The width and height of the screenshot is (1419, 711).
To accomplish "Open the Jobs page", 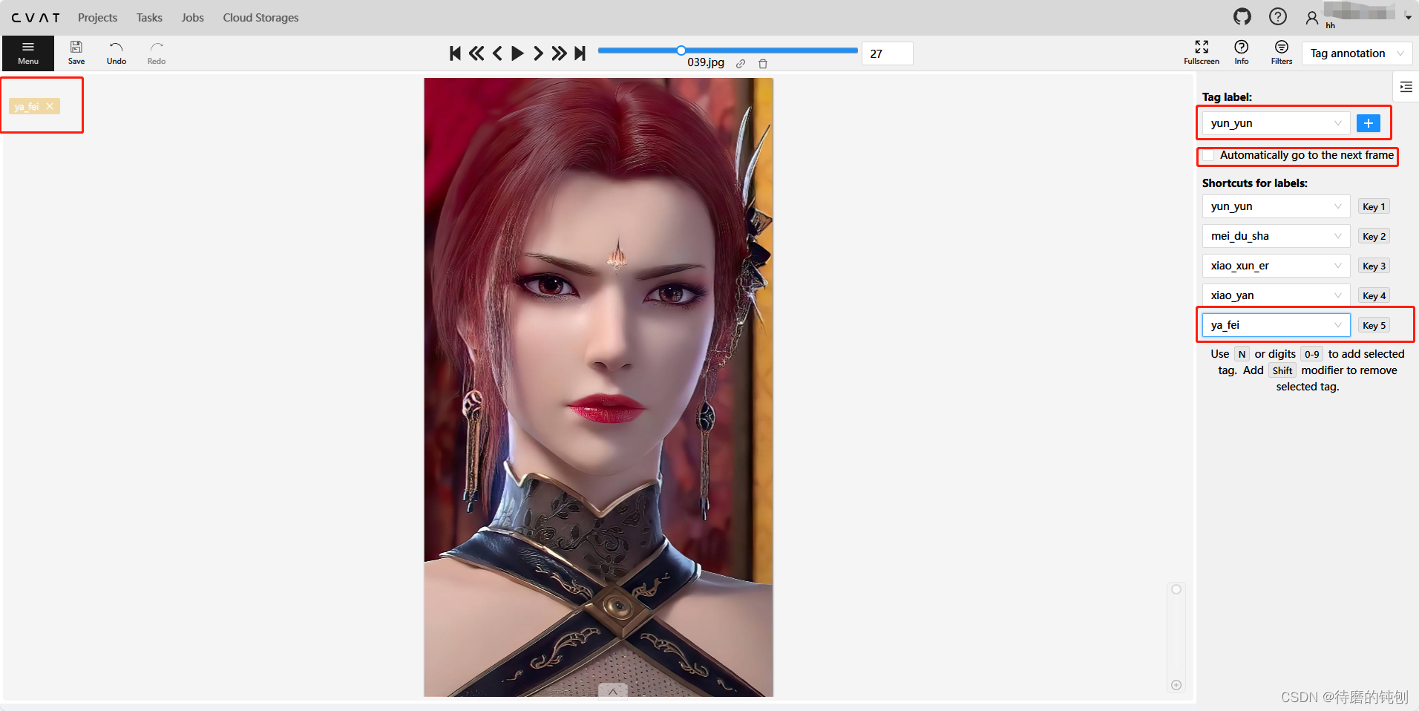I will coord(192,17).
